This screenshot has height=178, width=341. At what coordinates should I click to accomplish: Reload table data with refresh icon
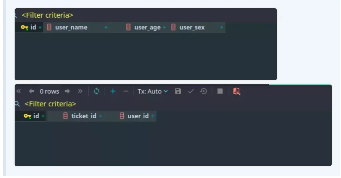pyautogui.click(x=97, y=91)
